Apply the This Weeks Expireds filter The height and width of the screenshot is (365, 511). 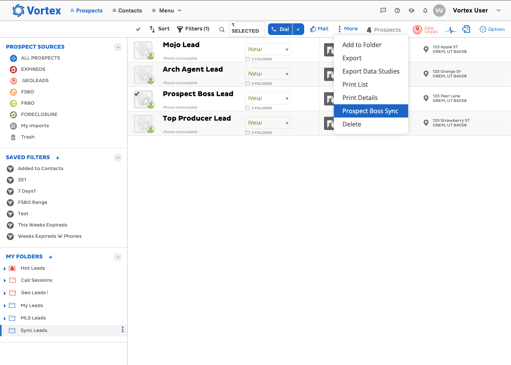pyautogui.click(x=37, y=225)
